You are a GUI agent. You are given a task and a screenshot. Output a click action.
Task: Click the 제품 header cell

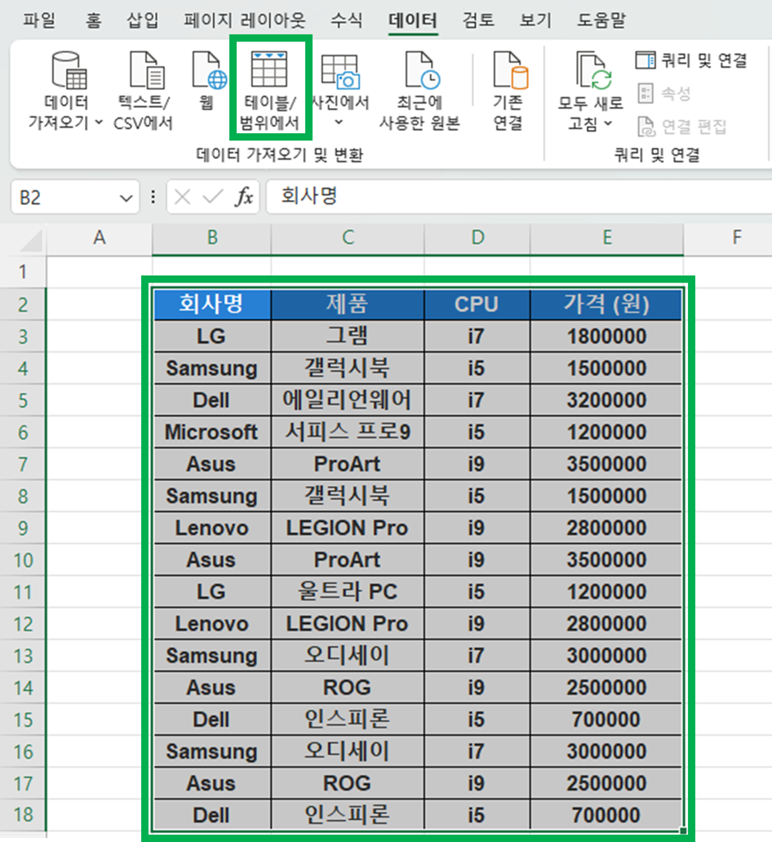pos(348,305)
